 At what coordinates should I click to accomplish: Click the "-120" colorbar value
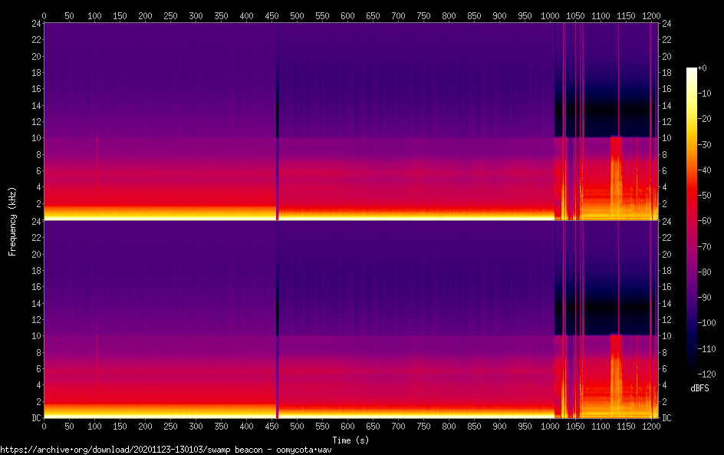(707, 374)
